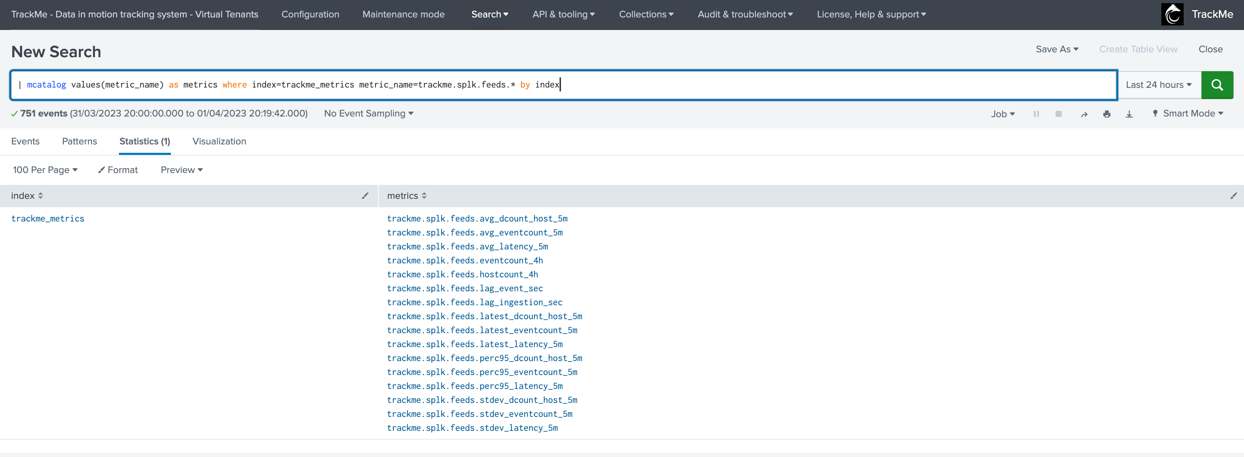This screenshot has width=1244, height=457.
Task: Click trackme.splk.feeds.perc95_latency_5m metric
Action: [475, 387]
